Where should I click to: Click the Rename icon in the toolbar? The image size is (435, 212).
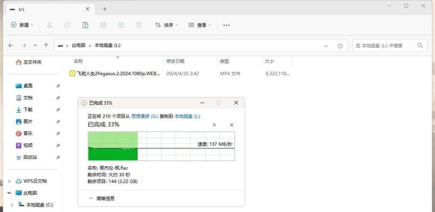coord(103,25)
